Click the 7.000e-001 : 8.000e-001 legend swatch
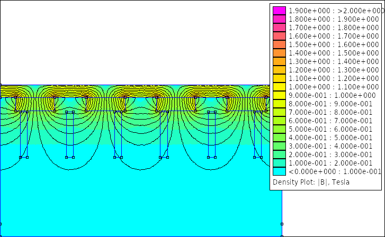Viewport: 385px width, 237px height. coord(279,112)
